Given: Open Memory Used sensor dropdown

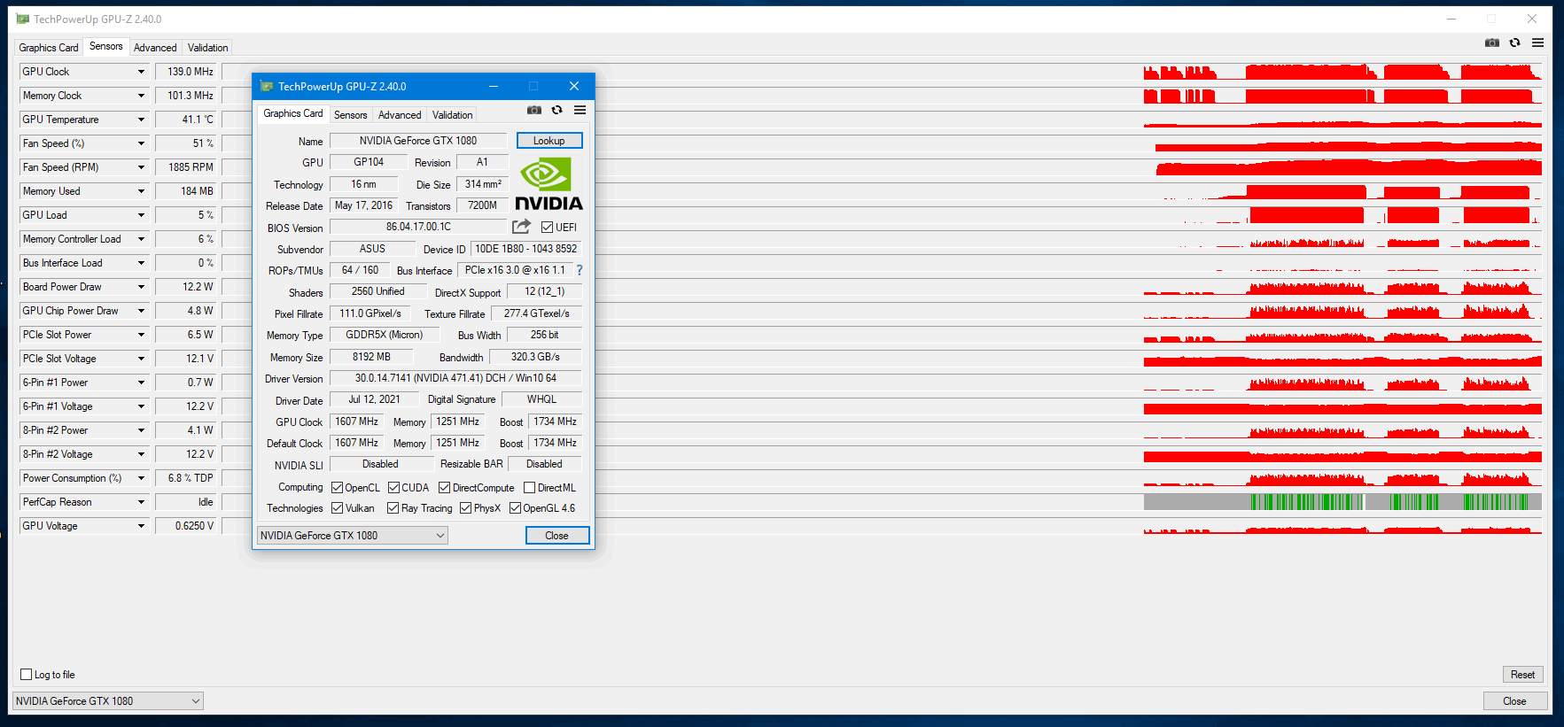Looking at the screenshot, I should (x=140, y=191).
